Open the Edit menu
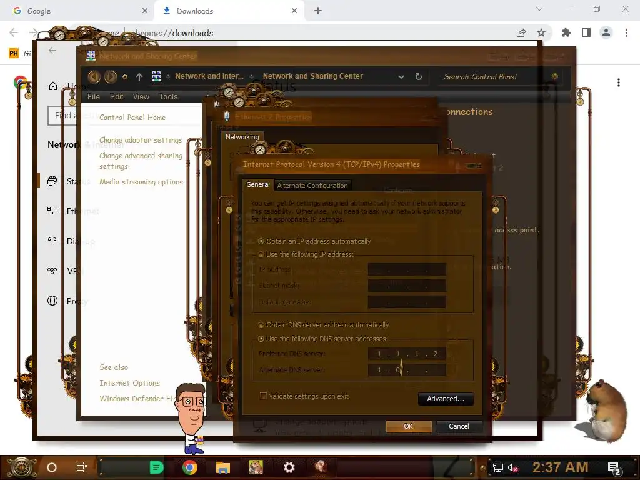Image resolution: width=640 pixels, height=480 pixels. point(116,97)
